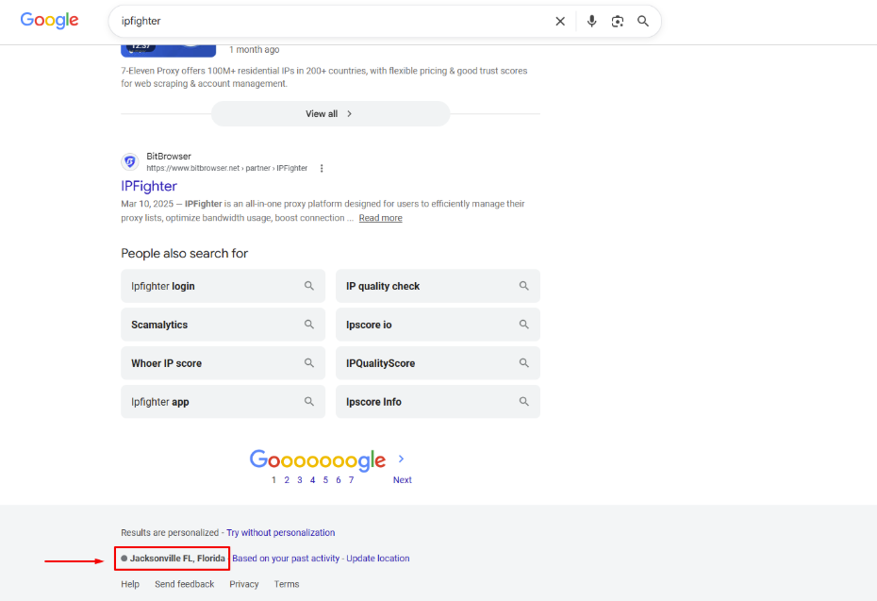Click the BitBrowser favicon
Screen dimensions: 877x601
(x=130, y=161)
